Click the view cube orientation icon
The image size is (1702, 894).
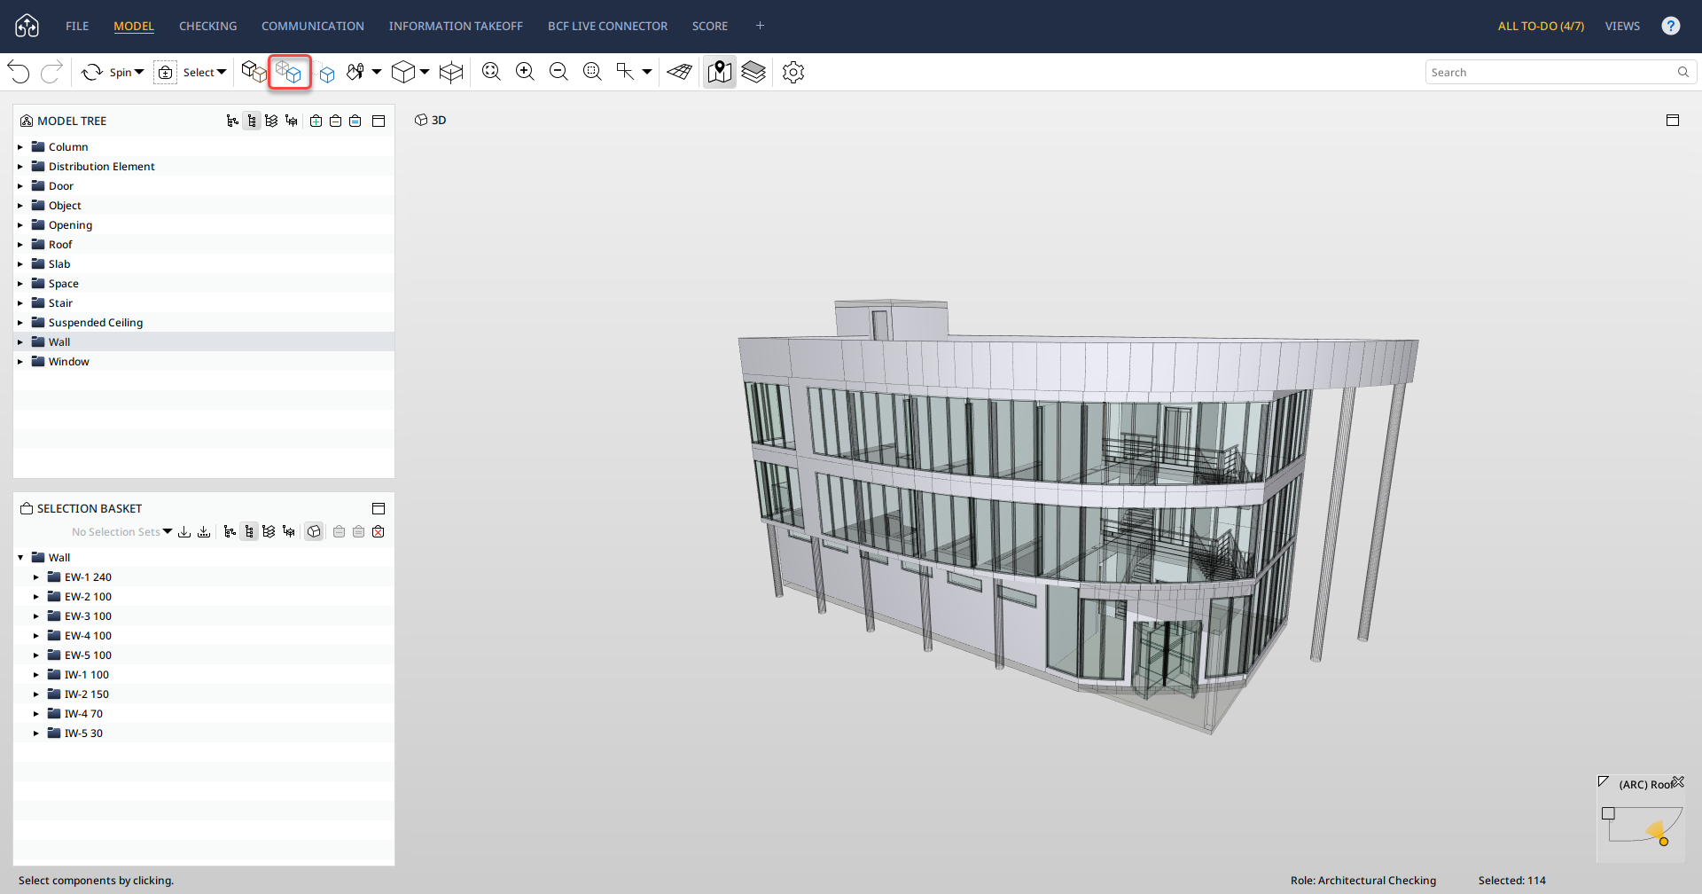tap(403, 72)
